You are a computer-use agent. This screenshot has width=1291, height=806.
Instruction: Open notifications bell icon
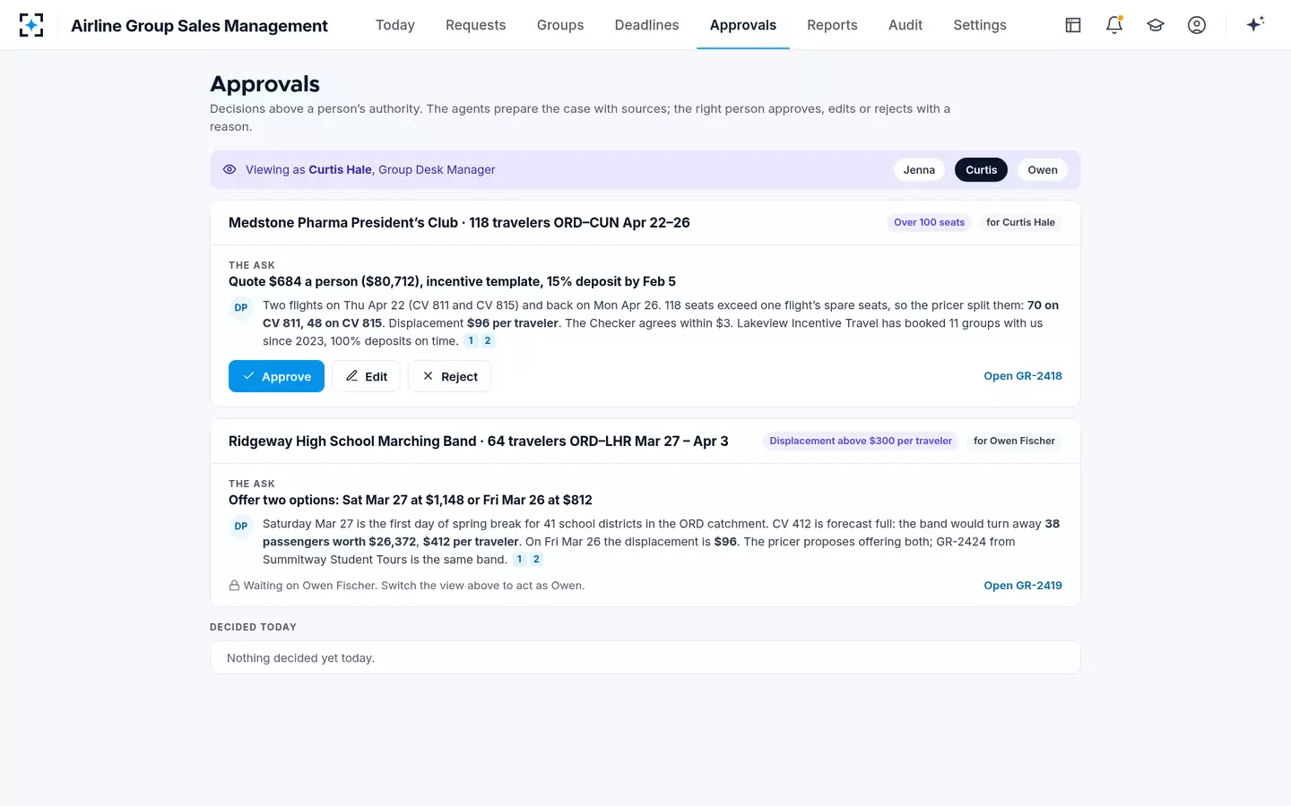pyautogui.click(x=1114, y=25)
